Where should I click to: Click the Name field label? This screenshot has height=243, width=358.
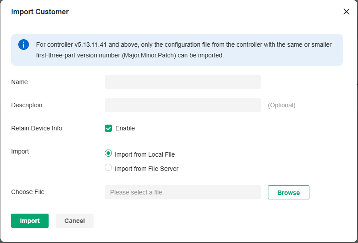tap(19, 82)
